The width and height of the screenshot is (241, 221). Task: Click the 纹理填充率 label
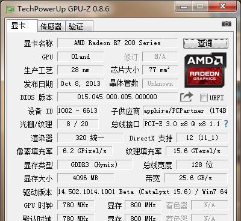click(x=143, y=151)
